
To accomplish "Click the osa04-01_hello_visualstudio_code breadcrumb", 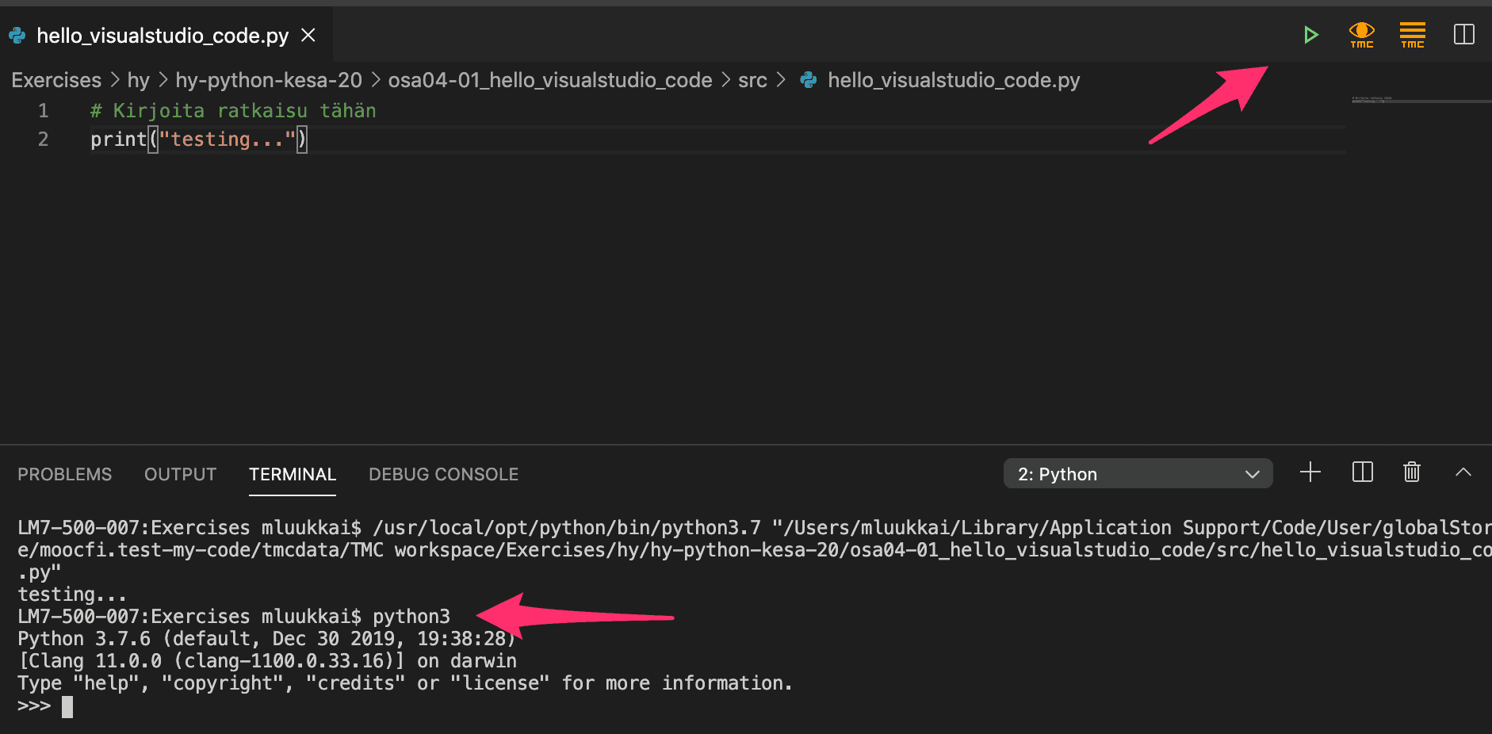I will click(x=549, y=80).
